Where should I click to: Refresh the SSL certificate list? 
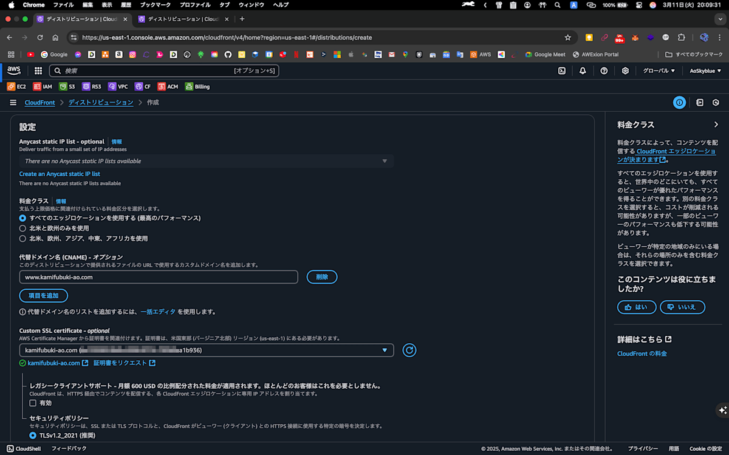click(409, 351)
